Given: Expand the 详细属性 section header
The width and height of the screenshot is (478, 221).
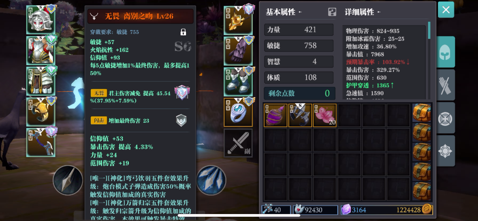Looking at the screenshot, I should click(362, 12).
